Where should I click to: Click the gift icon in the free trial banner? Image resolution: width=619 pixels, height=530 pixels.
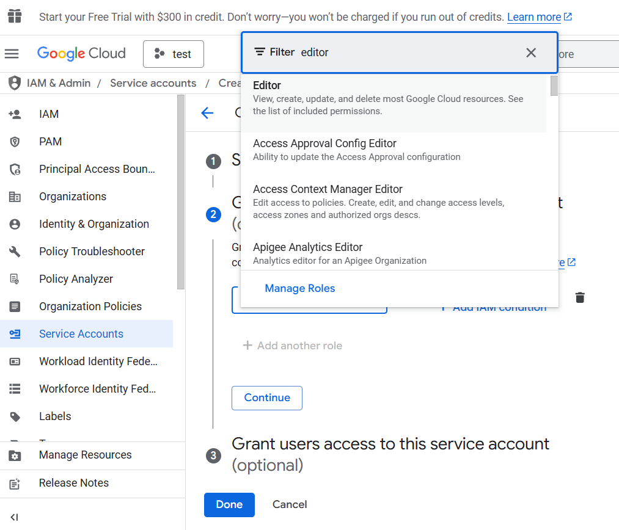coord(15,16)
